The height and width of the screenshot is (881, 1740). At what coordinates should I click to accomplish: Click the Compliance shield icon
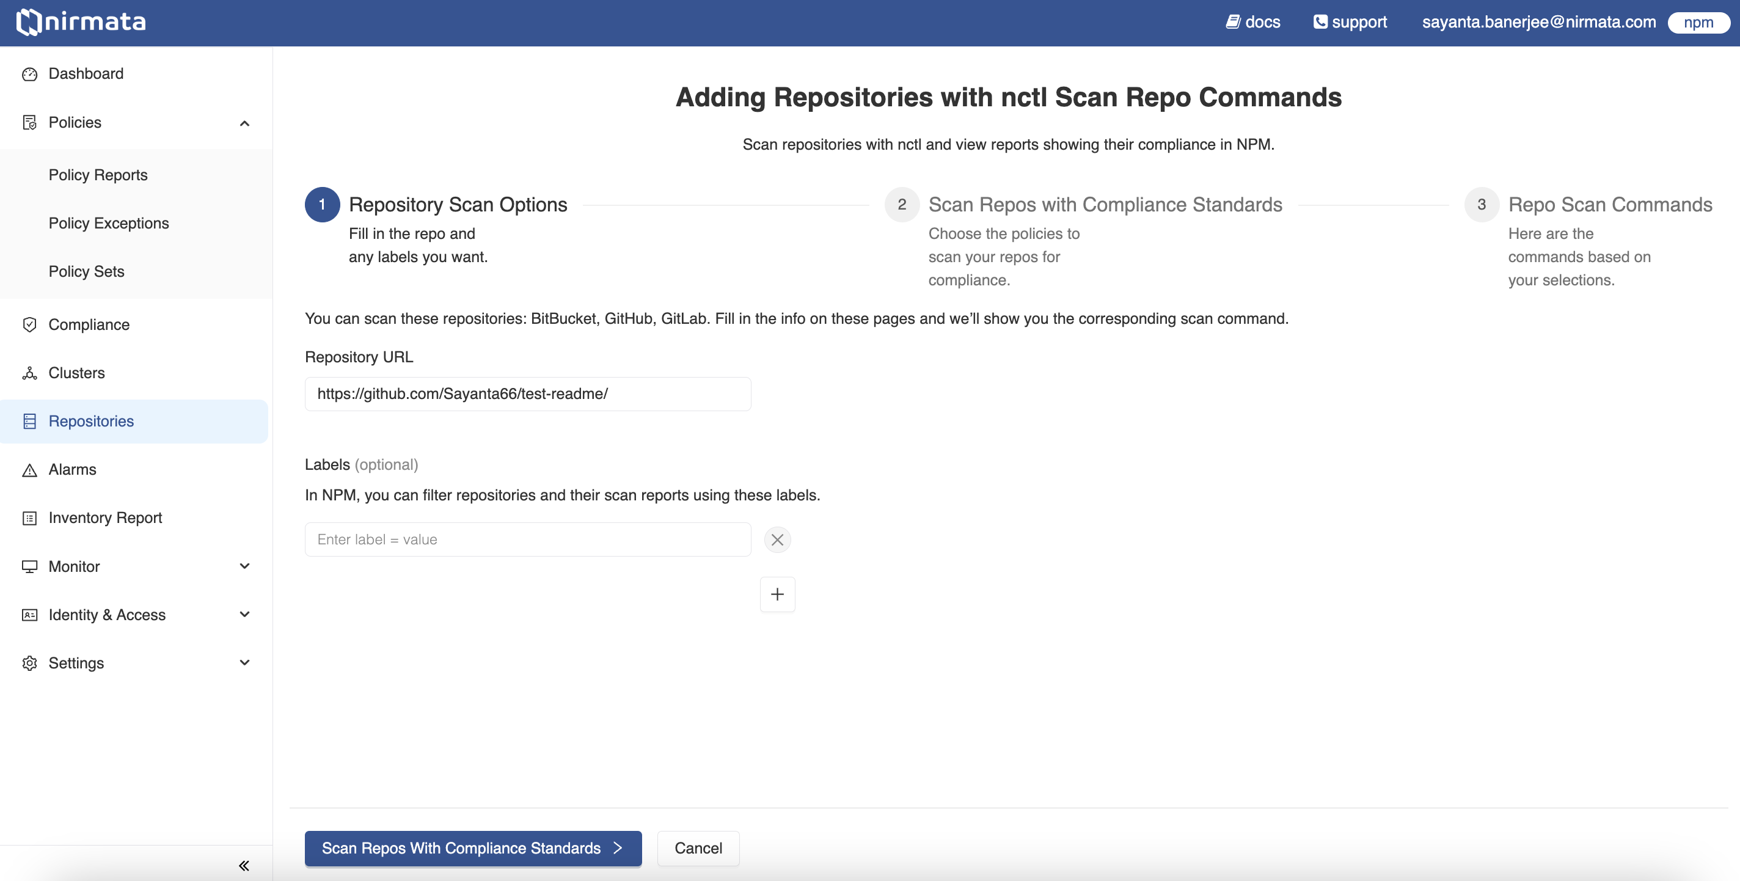coord(29,325)
